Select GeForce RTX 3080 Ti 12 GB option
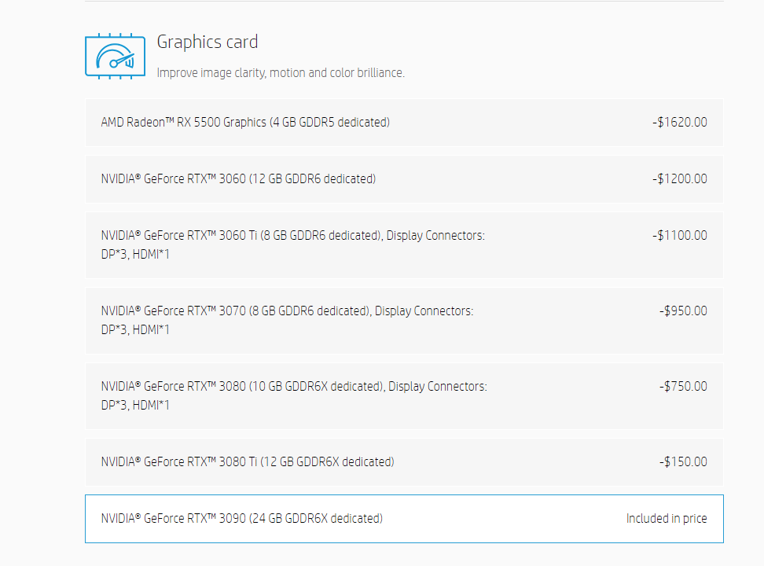 (404, 461)
